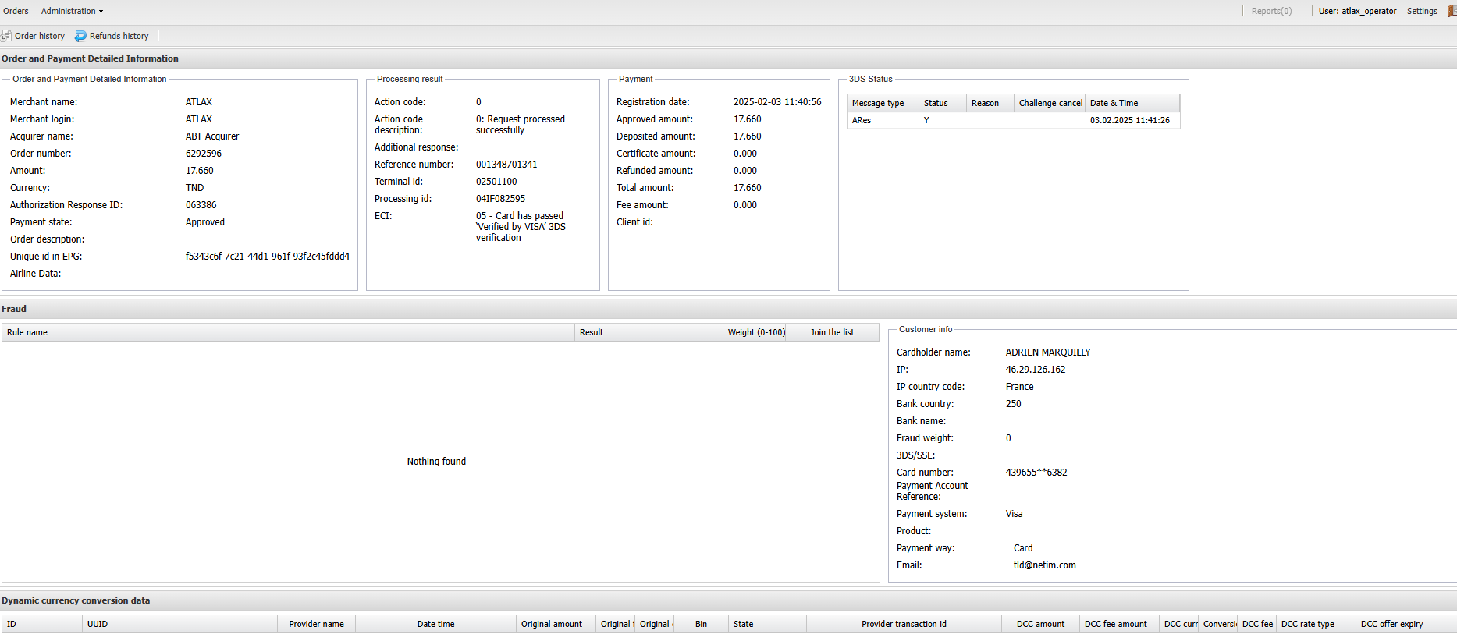Viewport: 1457px width, 634px height.
Task: Click the Join the list column header
Action: click(832, 332)
